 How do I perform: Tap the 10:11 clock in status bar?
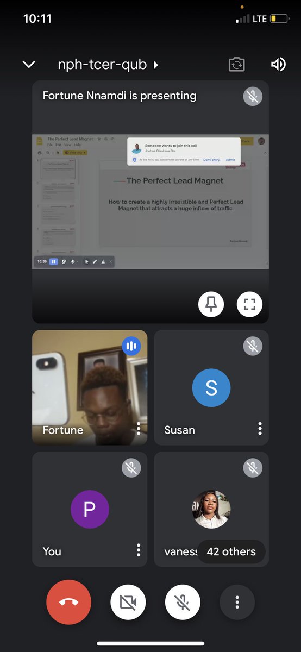click(x=37, y=18)
